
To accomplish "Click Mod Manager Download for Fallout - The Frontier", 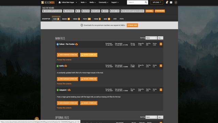I will click(67, 55).
